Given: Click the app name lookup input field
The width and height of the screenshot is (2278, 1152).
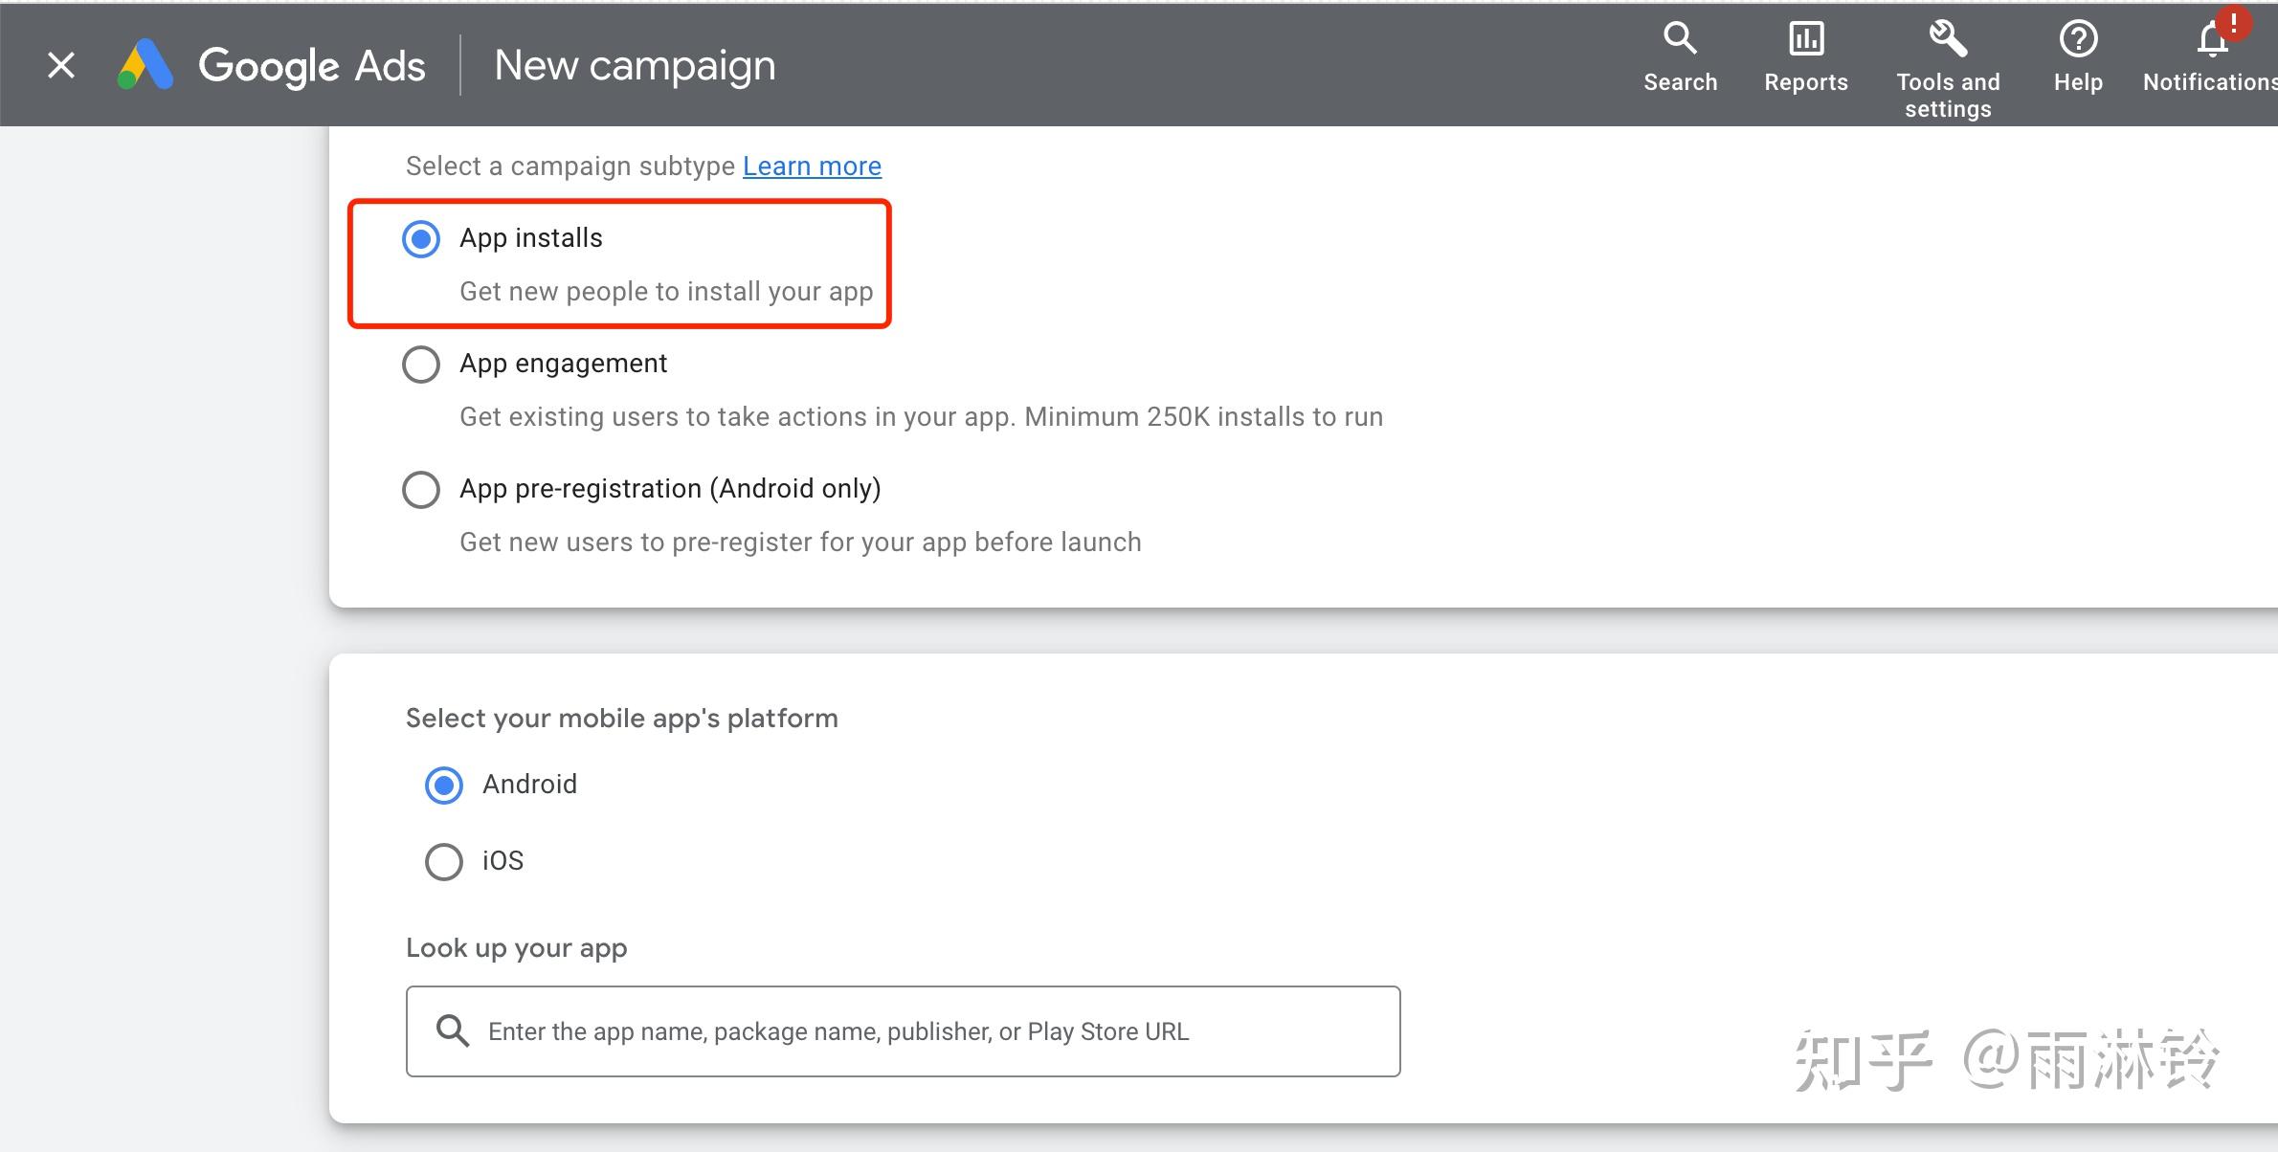Looking at the screenshot, I should (x=919, y=1030).
